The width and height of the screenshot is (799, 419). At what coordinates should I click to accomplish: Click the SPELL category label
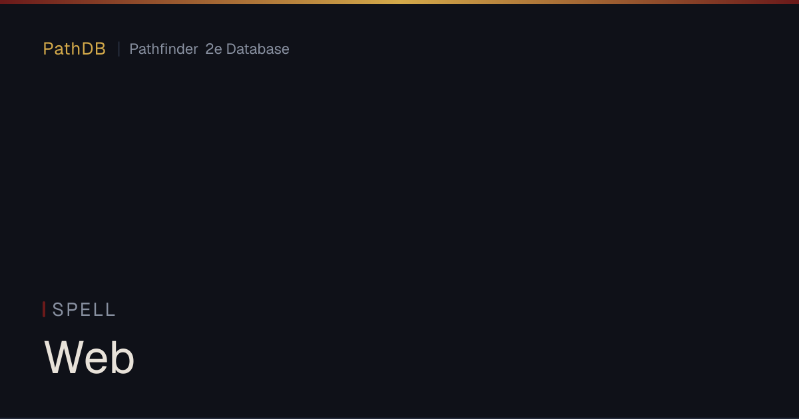click(85, 309)
